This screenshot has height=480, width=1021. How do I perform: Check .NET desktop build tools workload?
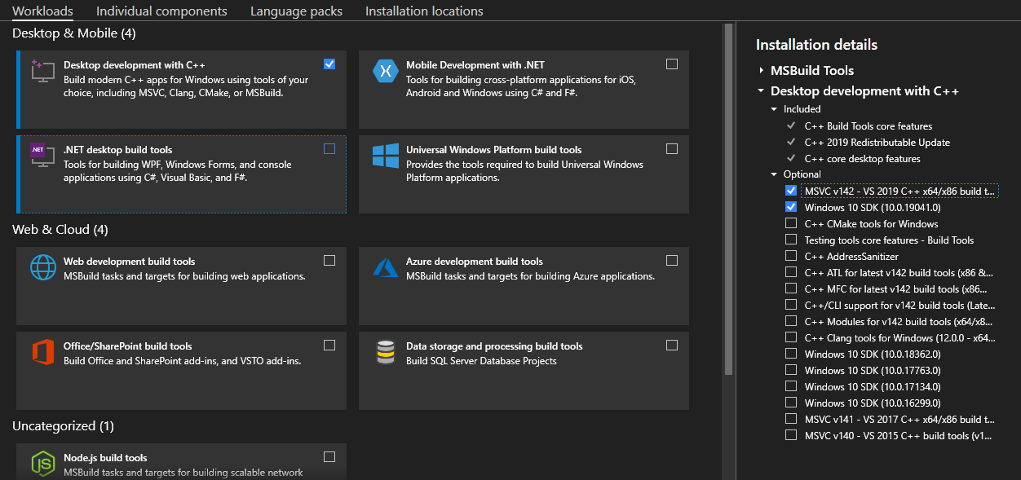coord(329,149)
